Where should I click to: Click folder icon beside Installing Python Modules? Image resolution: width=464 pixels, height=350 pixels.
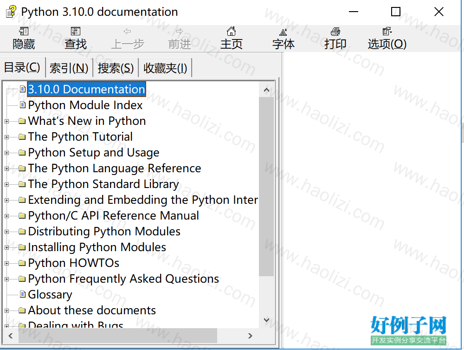tap(22, 247)
